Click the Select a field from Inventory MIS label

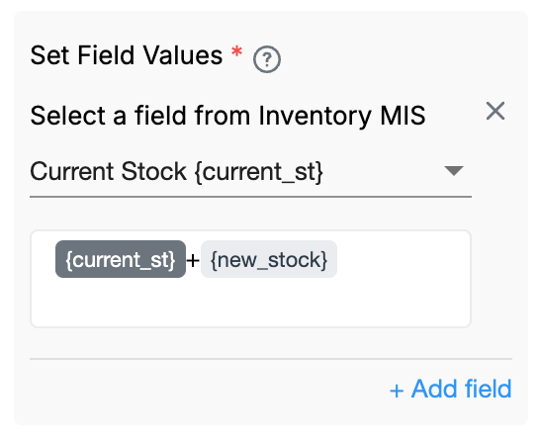pos(227,116)
